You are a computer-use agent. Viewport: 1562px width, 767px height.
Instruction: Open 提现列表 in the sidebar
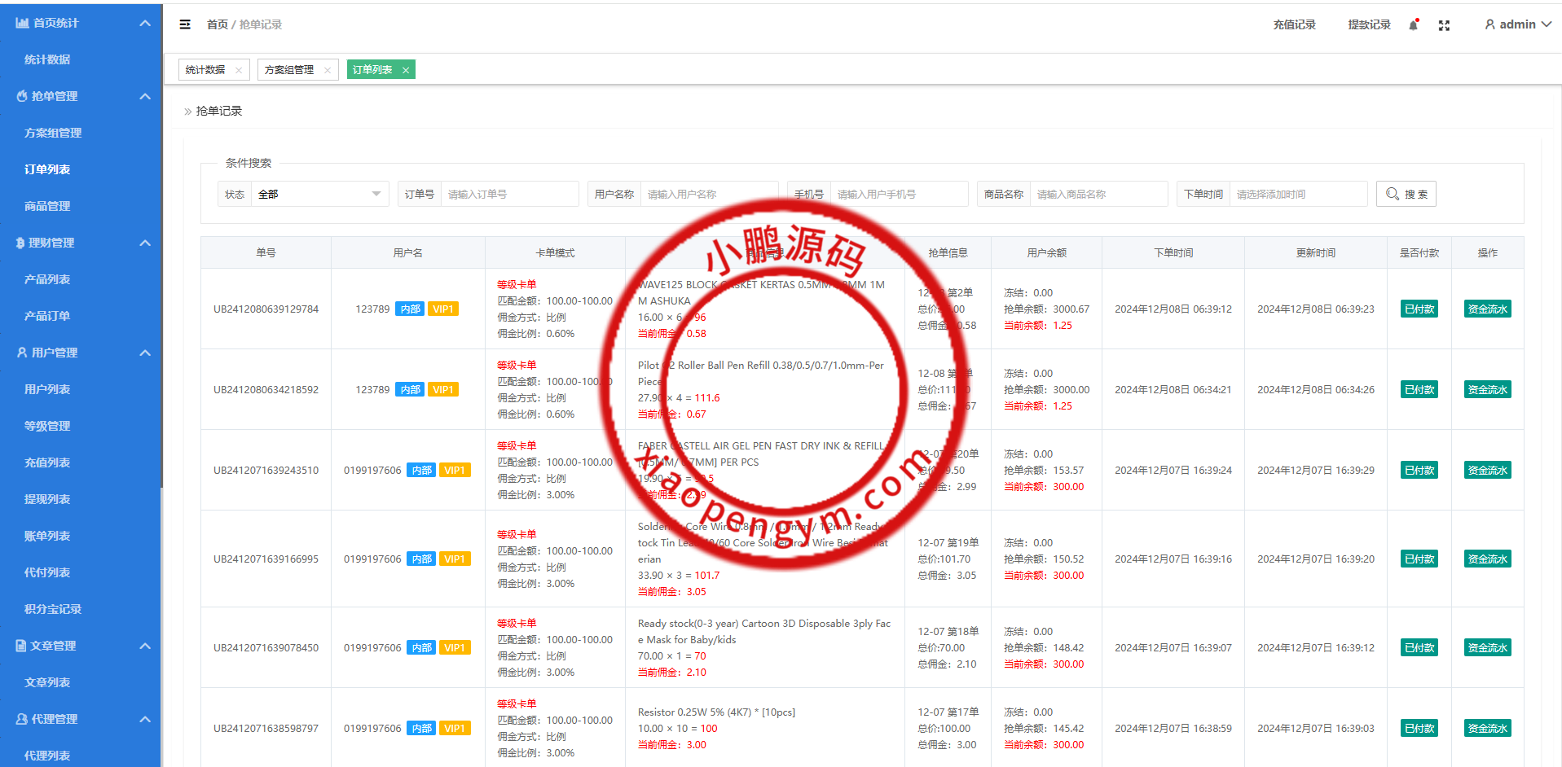pyautogui.click(x=47, y=499)
